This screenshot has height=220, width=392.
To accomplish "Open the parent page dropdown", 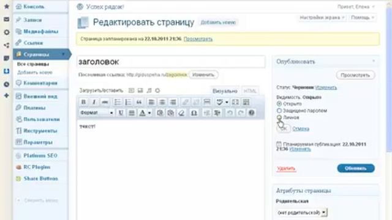I will coord(302,213).
